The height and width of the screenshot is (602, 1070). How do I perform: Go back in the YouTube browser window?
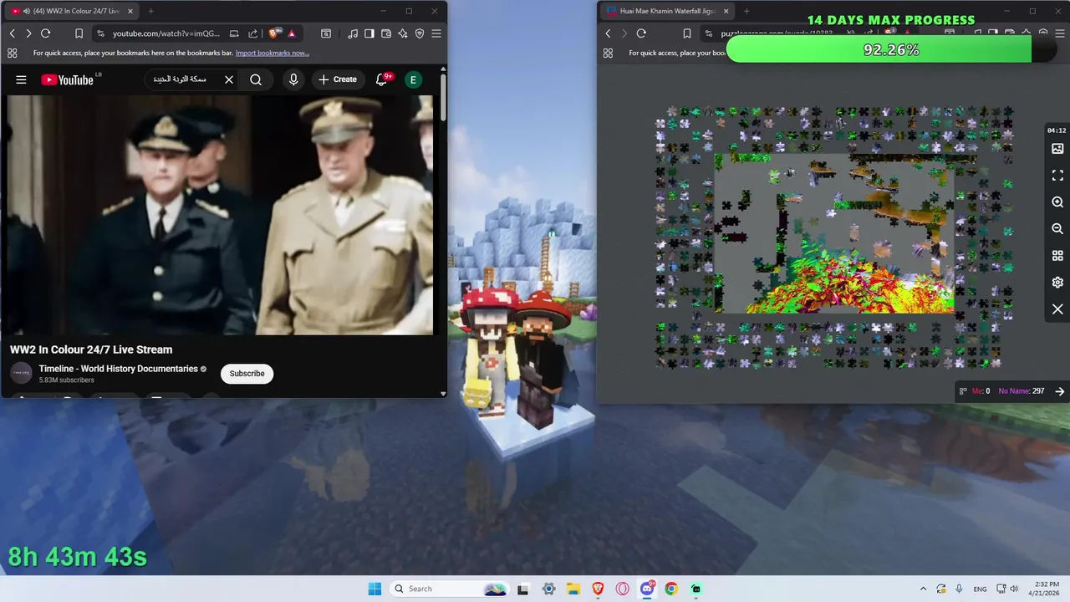click(12, 33)
